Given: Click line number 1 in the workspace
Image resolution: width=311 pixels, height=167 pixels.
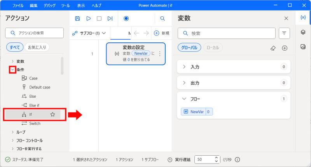Looking at the screenshot, I should pos(92,54).
